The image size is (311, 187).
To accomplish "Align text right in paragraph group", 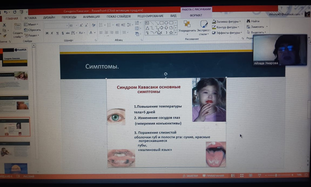I will tap(112, 32).
